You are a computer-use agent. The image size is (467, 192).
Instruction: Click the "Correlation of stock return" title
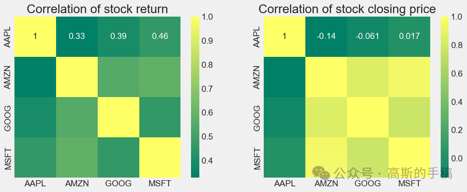pyautogui.click(x=97, y=8)
